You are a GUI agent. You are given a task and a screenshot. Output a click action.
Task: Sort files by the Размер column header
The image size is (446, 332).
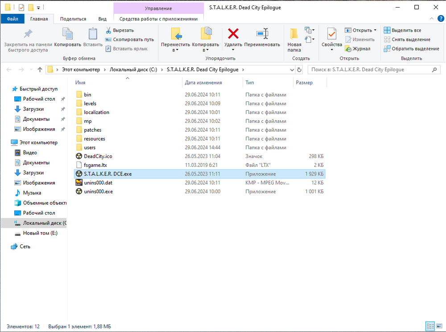point(304,83)
